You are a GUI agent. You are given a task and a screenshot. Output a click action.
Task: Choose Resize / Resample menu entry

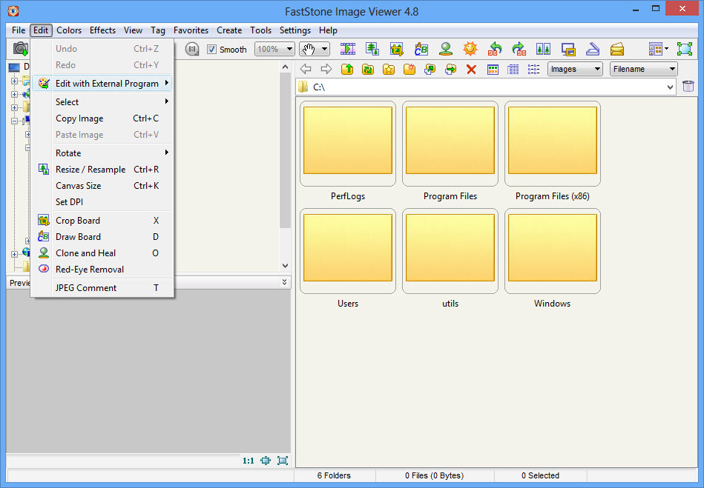click(102, 170)
